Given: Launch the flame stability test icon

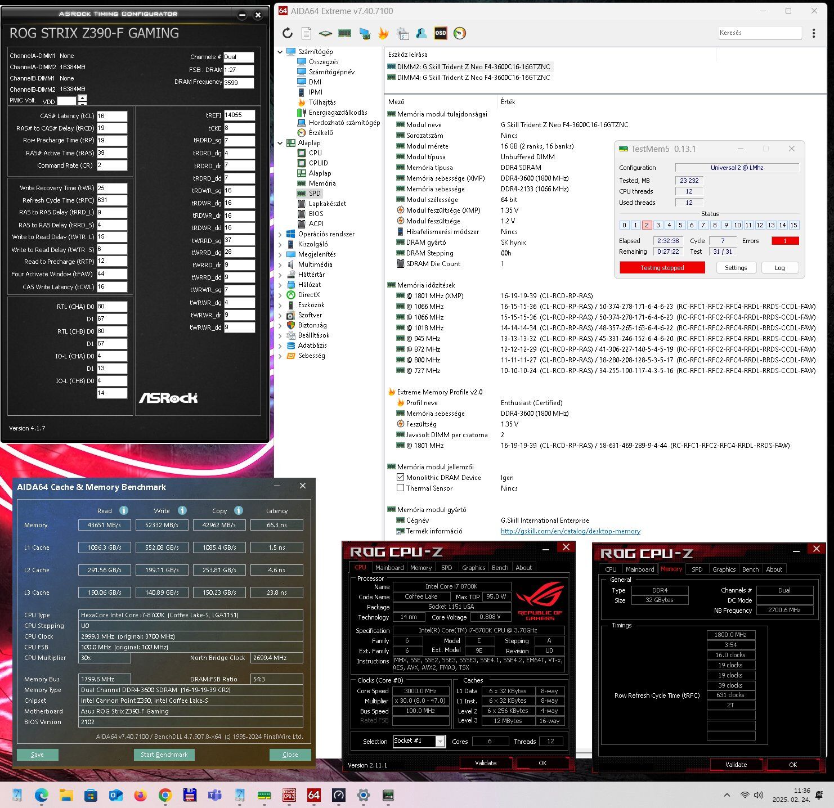Looking at the screenshot, I should point(383,33).
